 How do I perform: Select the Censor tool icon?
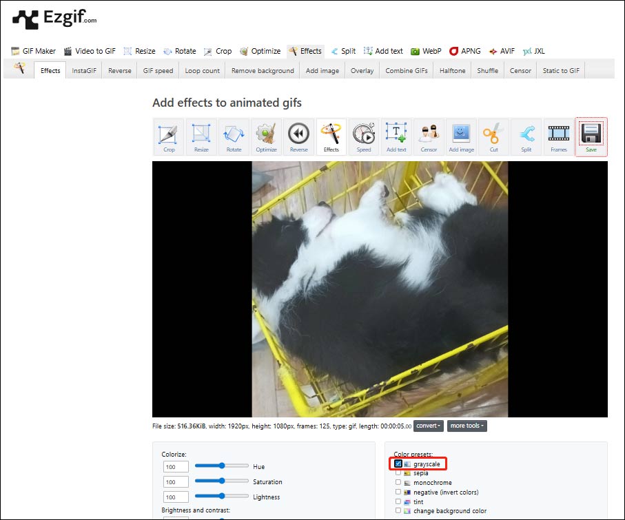(429, 136)
